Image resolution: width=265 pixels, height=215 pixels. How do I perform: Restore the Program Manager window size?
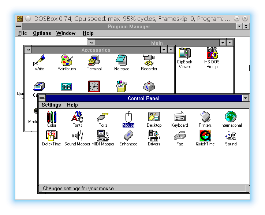[x=246, y=26]
